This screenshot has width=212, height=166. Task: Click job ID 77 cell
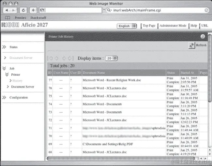pos(50,80)
